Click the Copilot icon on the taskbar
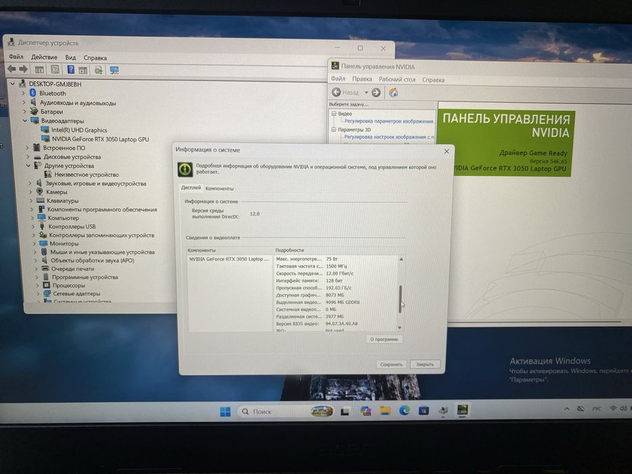This screenshot has height=474, width=632. click(366, 411)
